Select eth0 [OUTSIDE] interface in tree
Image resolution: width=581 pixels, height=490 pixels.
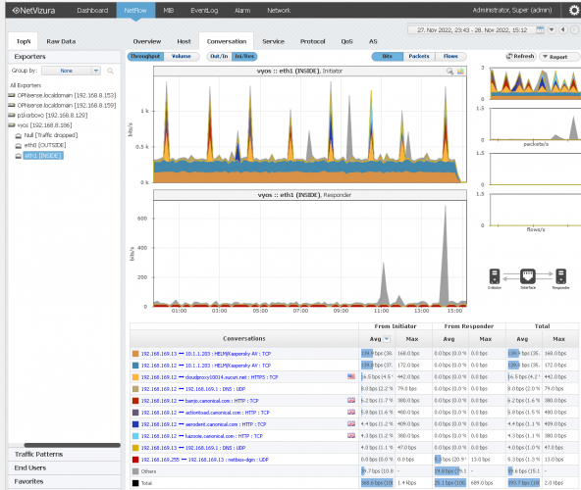click(45, 145)
